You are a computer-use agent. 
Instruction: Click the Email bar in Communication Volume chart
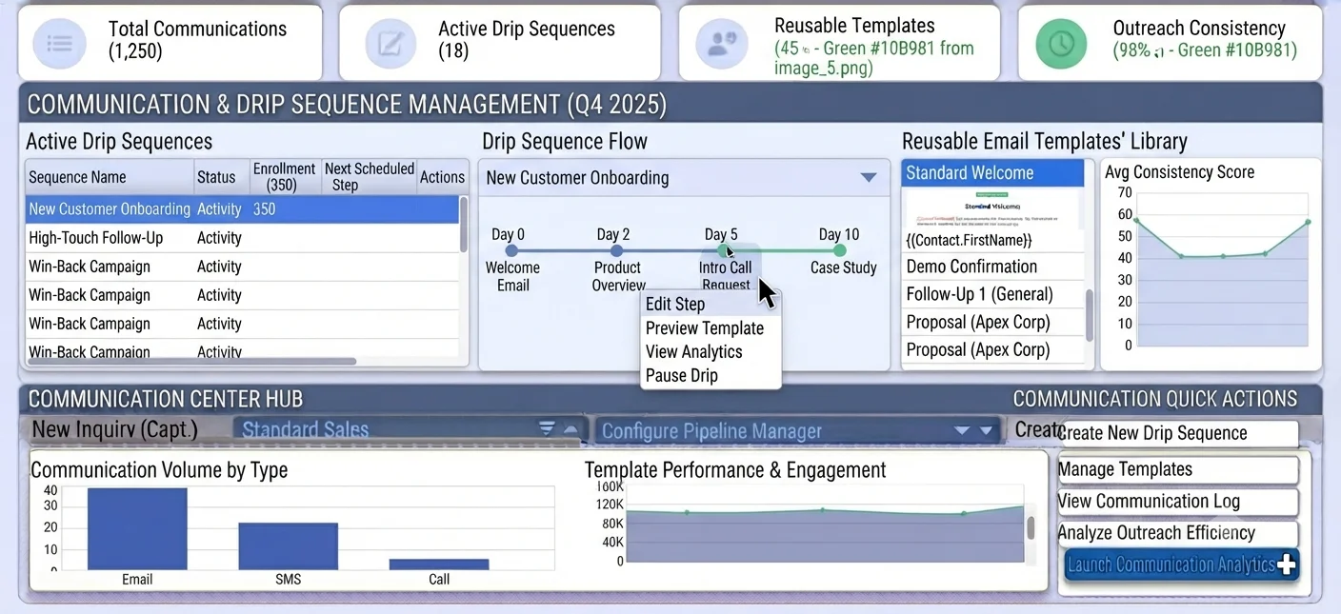pos(137,529)
